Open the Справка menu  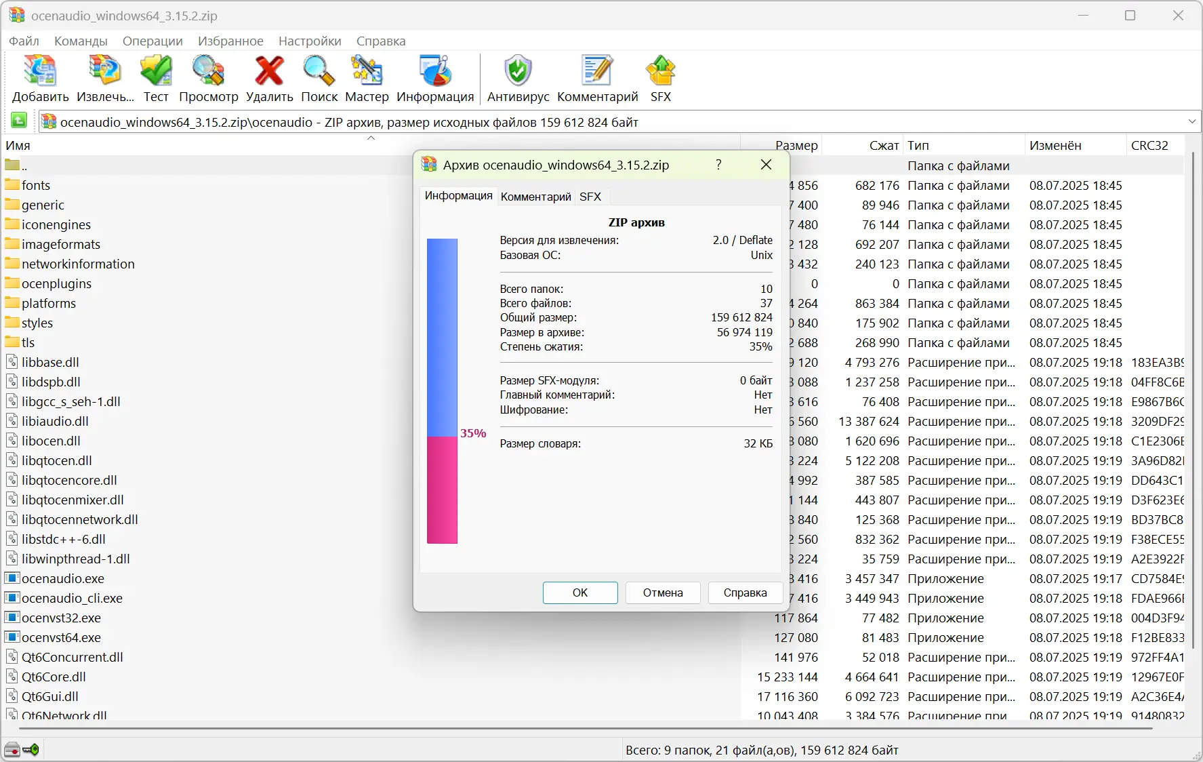381,41
